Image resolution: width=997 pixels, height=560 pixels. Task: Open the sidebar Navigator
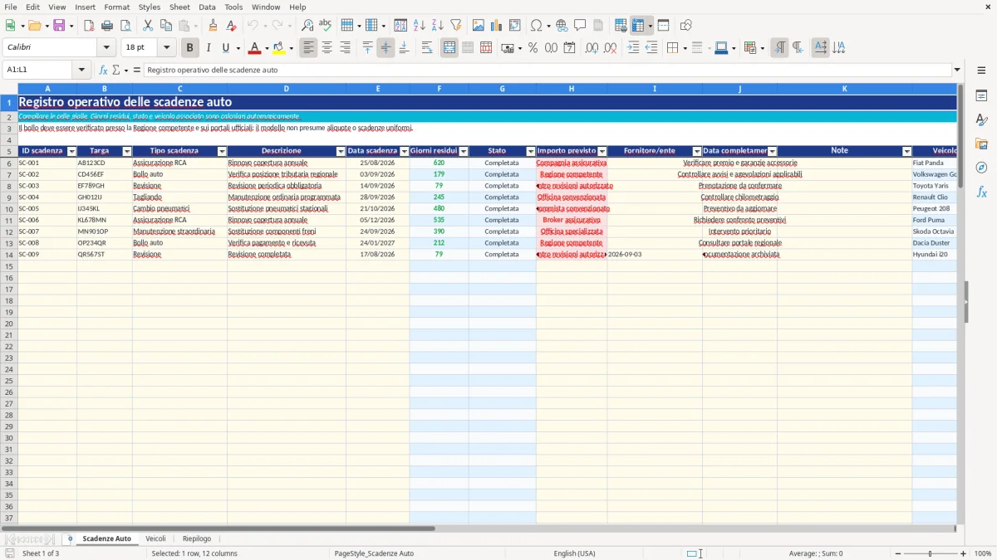click(x=982, y=168)
